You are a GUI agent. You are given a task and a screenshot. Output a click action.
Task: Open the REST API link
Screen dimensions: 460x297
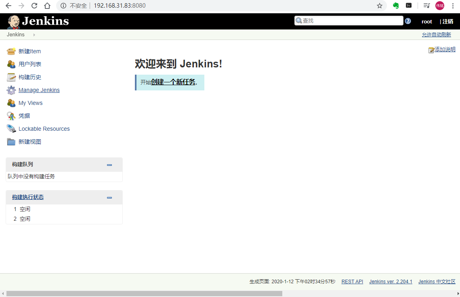(352, 281)
